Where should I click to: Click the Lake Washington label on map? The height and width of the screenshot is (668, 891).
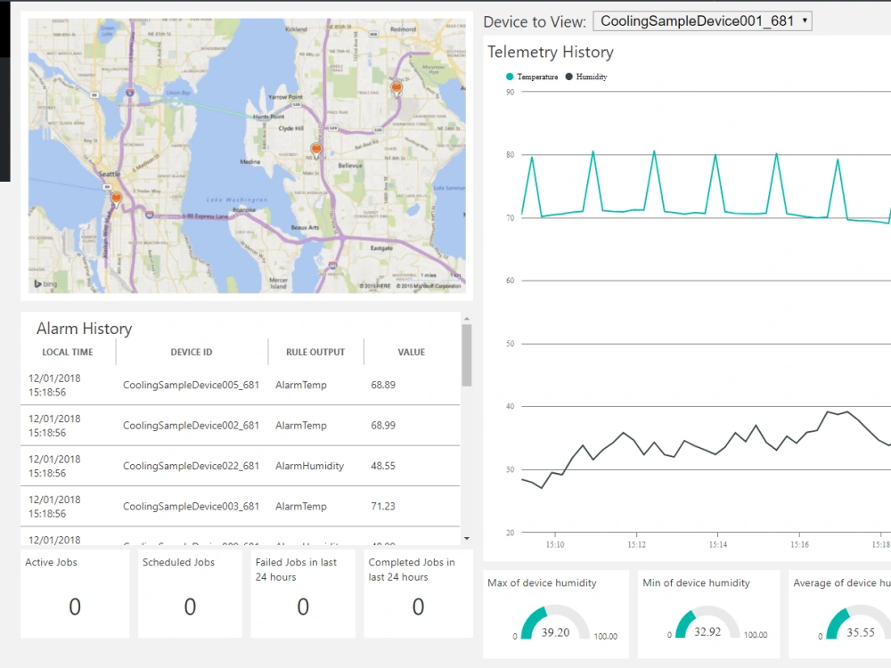click(x=236, y=200)
